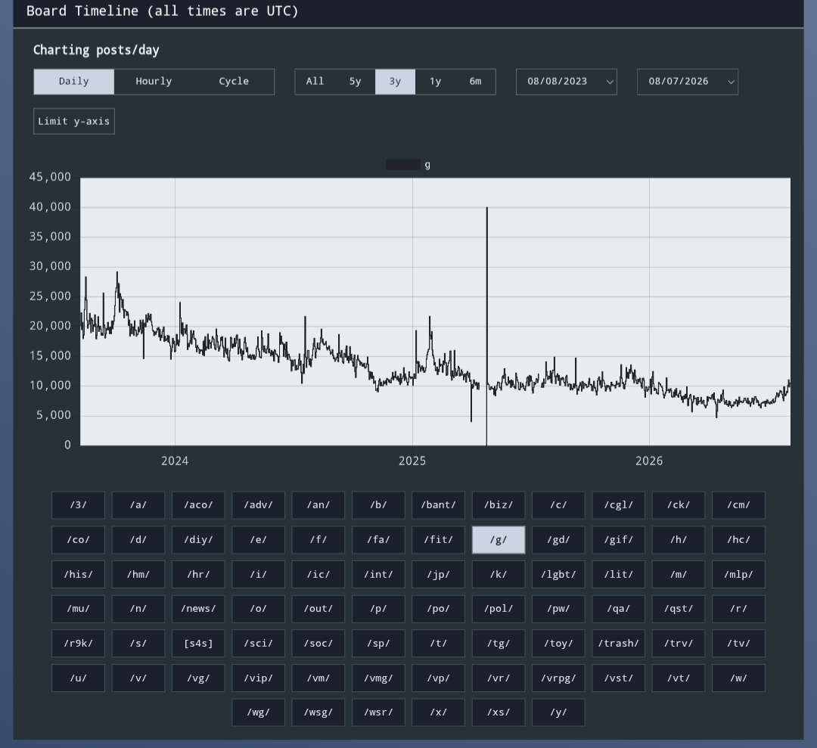
Task: Select the /news/ board
Action: [198, 609]
